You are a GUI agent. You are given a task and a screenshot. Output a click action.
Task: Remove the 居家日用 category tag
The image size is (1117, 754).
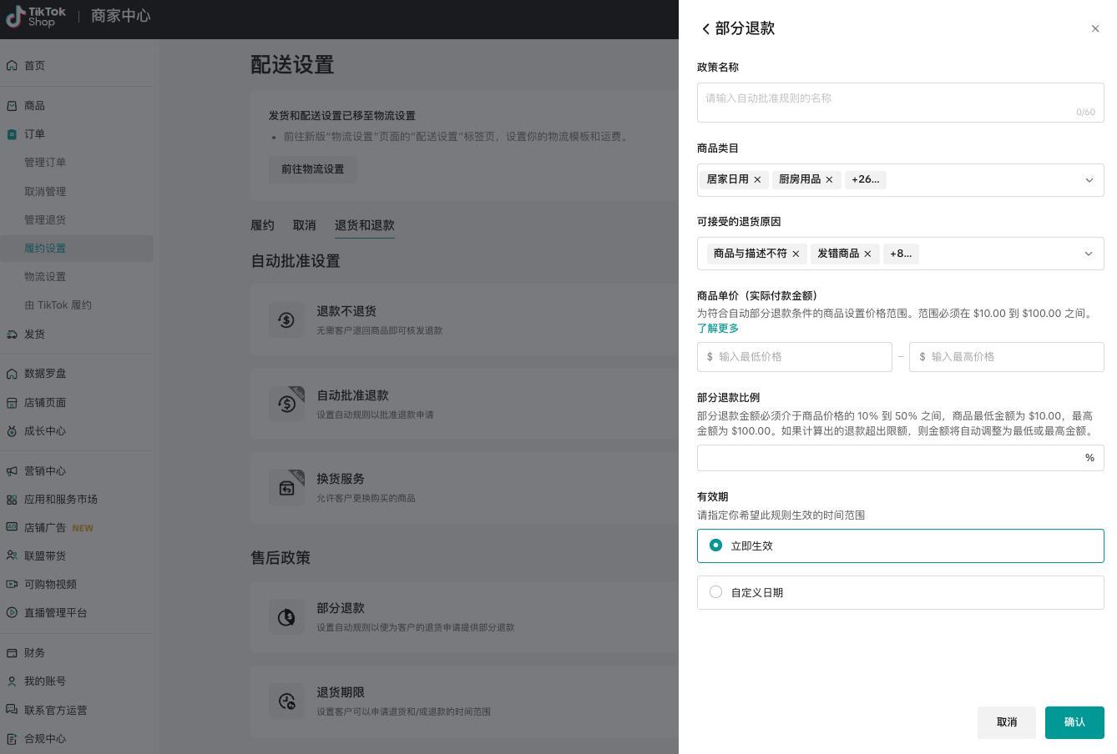757,179
